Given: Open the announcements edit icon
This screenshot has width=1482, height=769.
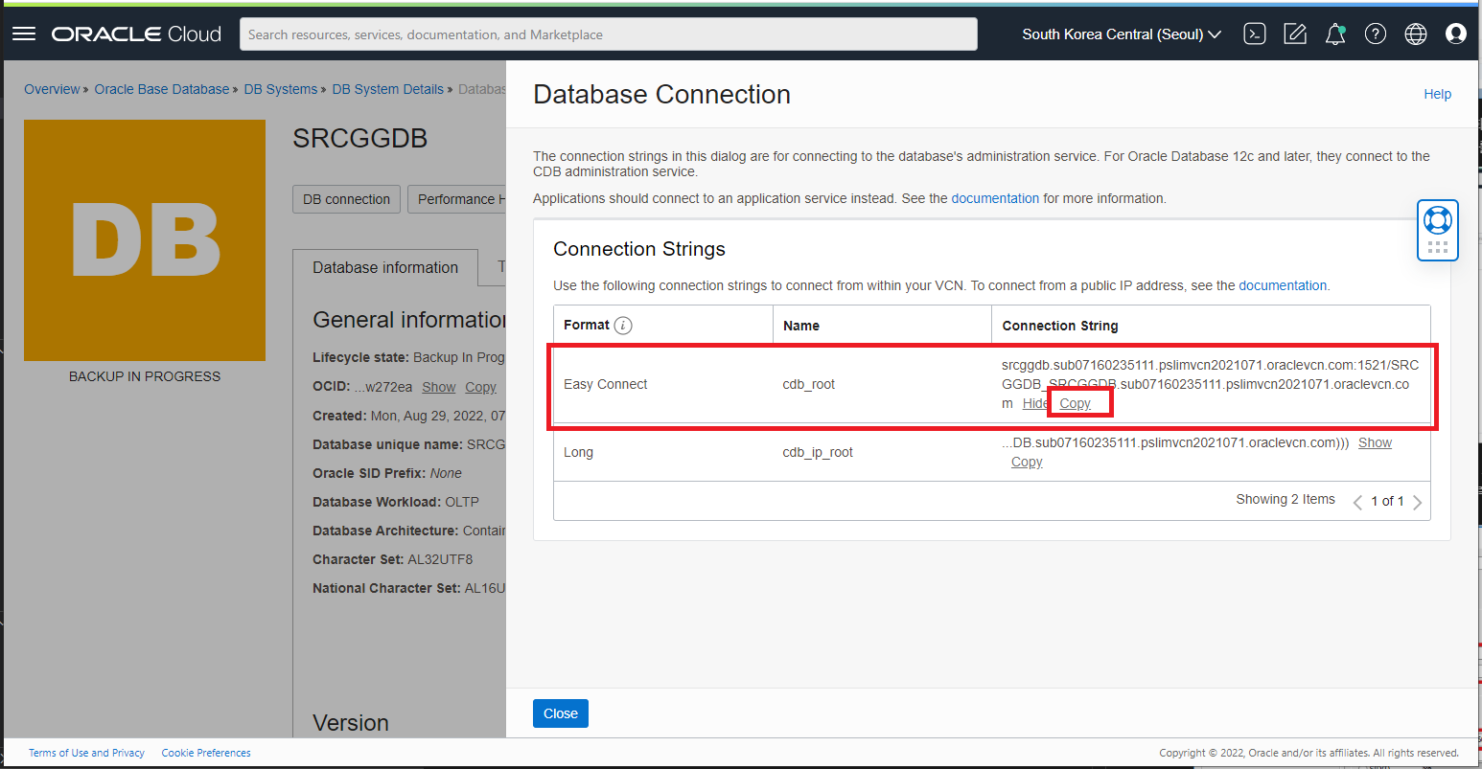Looking at the screenshot, I should (1295, 34).
